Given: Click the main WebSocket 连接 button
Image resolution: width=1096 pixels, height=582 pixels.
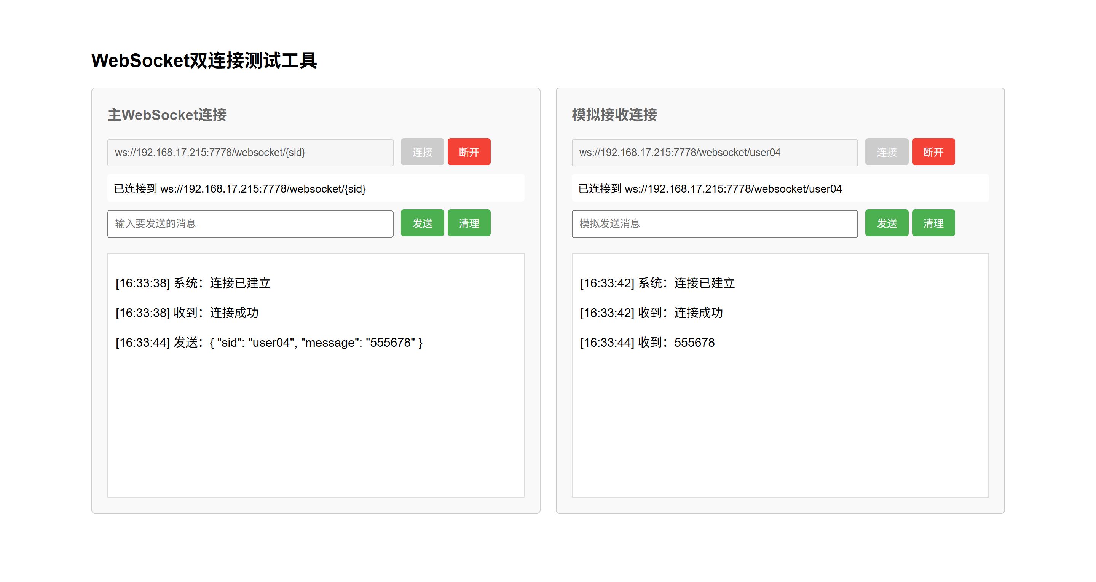Looking at the screenshot, I should [x=422, y=152].
